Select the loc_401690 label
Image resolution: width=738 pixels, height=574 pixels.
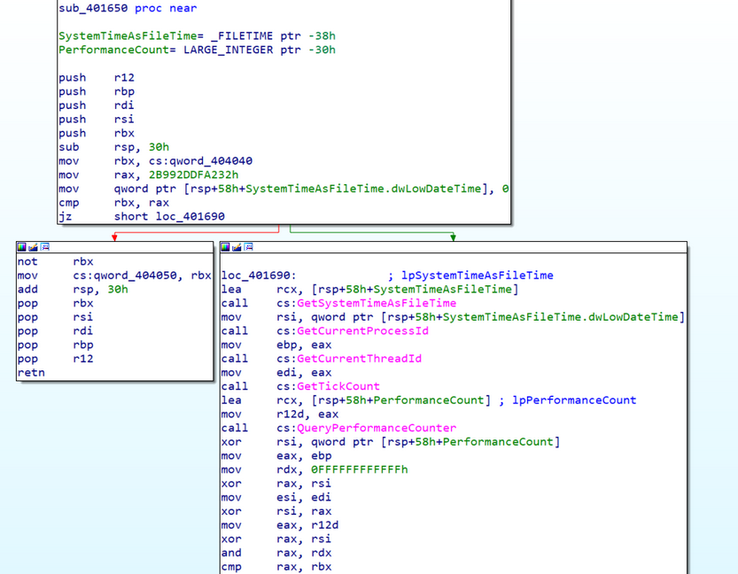pos(259,275)
